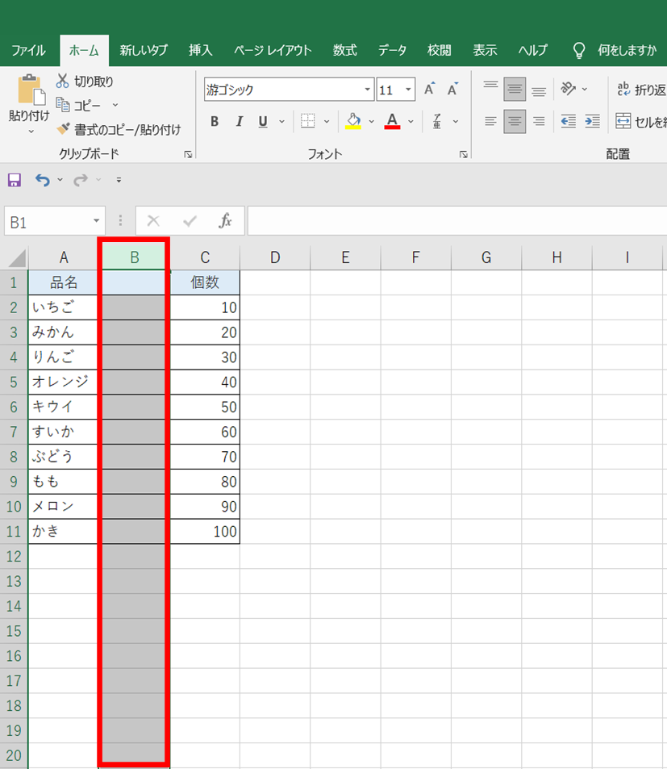The image size is (667, 769).
Task: Toggle center horizontal alignment
Action: coord(515,121)
